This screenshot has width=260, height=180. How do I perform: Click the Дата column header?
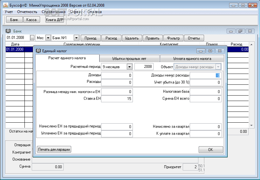click(x=15, y=44)
